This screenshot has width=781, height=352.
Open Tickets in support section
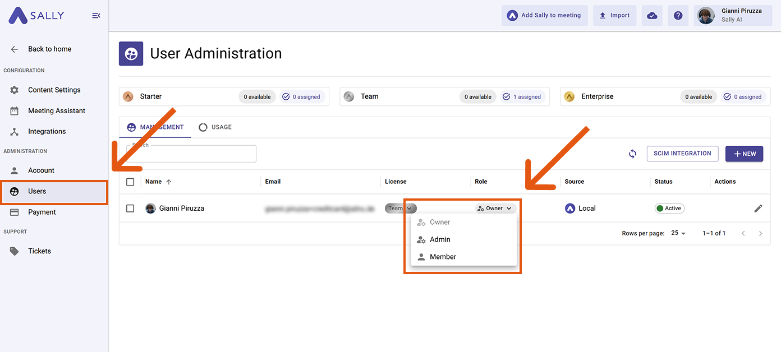[x=39, y=251]
